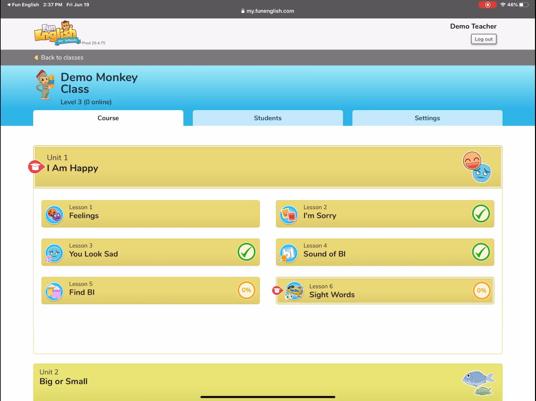The width and height of the screenshot is (536, 401).
Task: Click the green checkmark on You Look Sad
Action: tap(246, 252)
